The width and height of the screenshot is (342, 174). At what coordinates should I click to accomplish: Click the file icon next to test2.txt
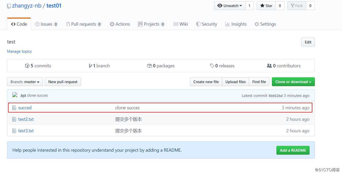(14, 119)
